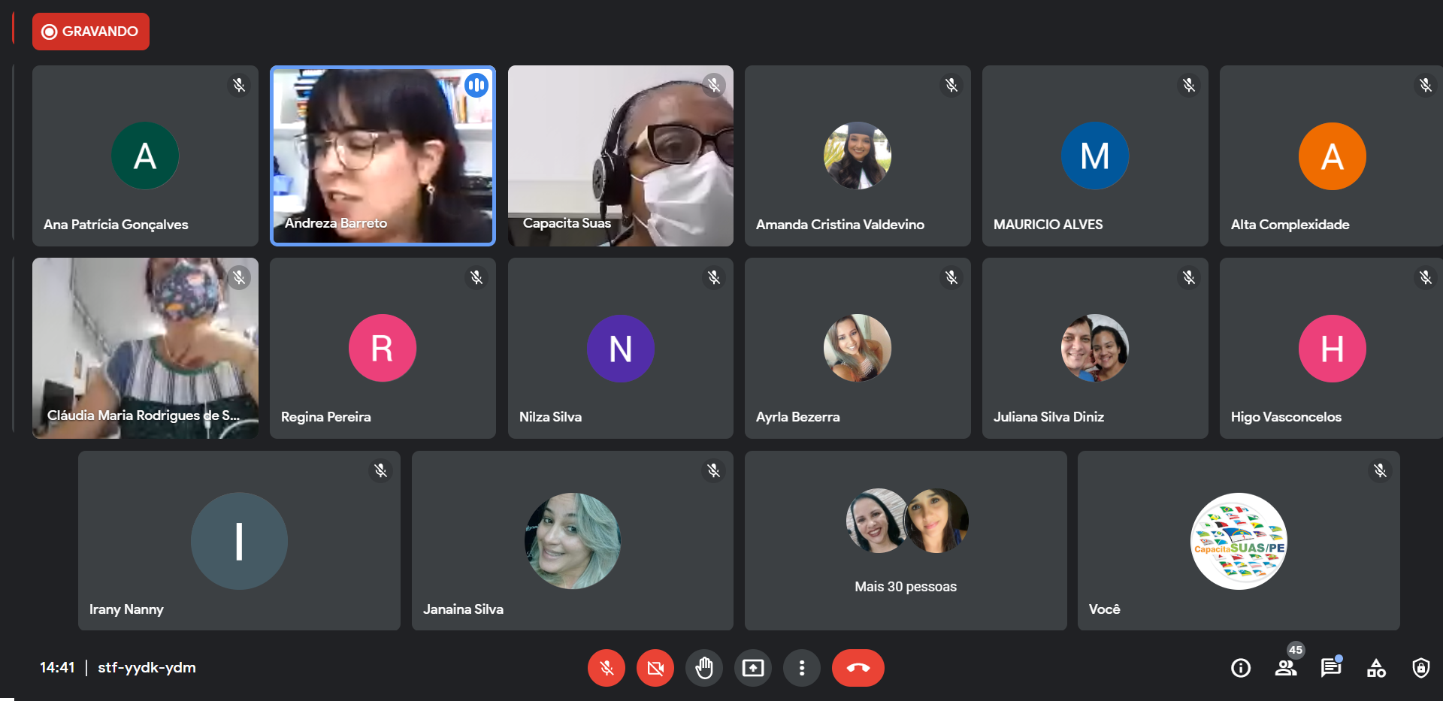This screenshot has width=1443, height=701.
Task: Click the meeting code stf-yydk-ydm
Action: [147, 668]
